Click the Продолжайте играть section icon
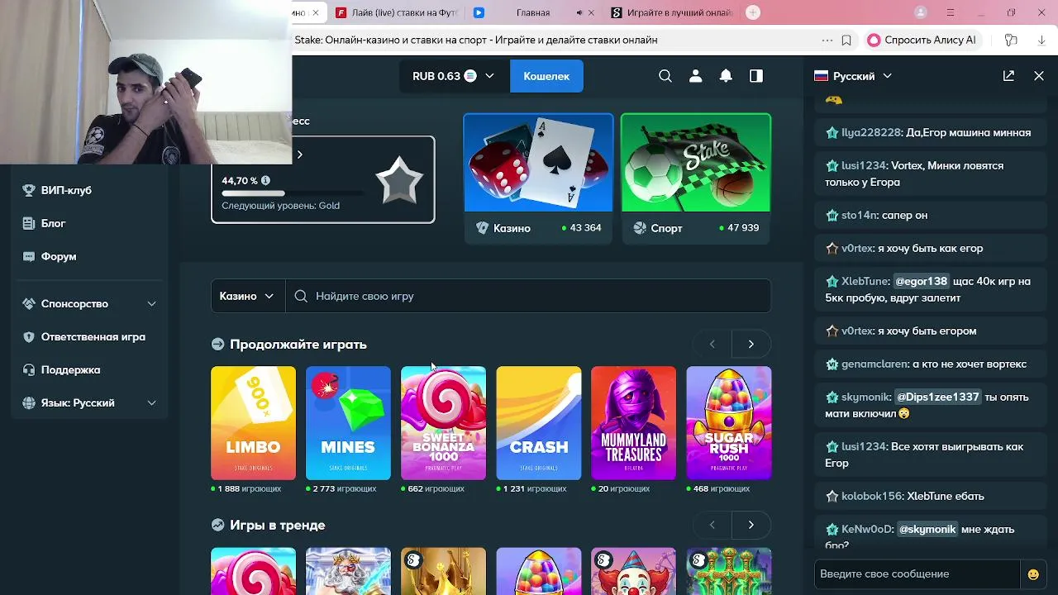 (x=217, y=345)
